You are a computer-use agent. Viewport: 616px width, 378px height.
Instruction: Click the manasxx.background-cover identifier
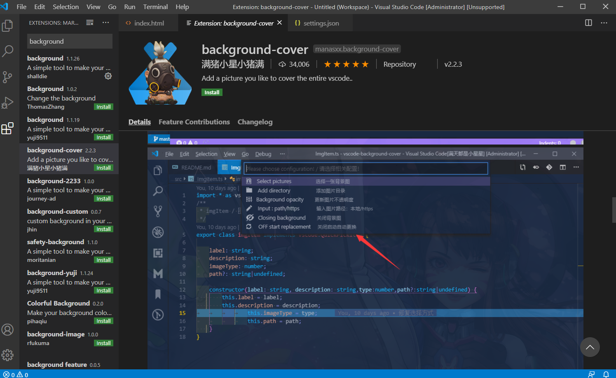(357, 49)
